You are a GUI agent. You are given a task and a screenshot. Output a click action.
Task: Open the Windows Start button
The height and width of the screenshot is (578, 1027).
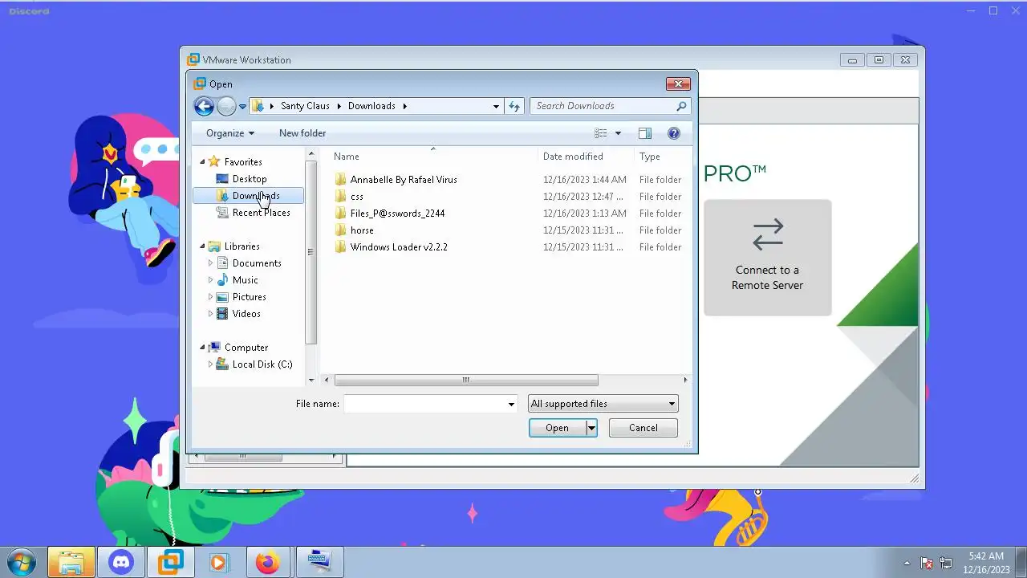21,562
